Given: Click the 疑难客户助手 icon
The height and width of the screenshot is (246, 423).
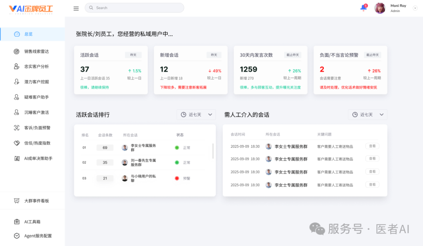Looking at the screenshot, I should click(16, 97).
